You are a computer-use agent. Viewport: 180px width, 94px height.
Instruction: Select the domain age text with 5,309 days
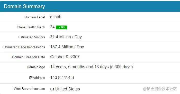[x=92, y=67]
